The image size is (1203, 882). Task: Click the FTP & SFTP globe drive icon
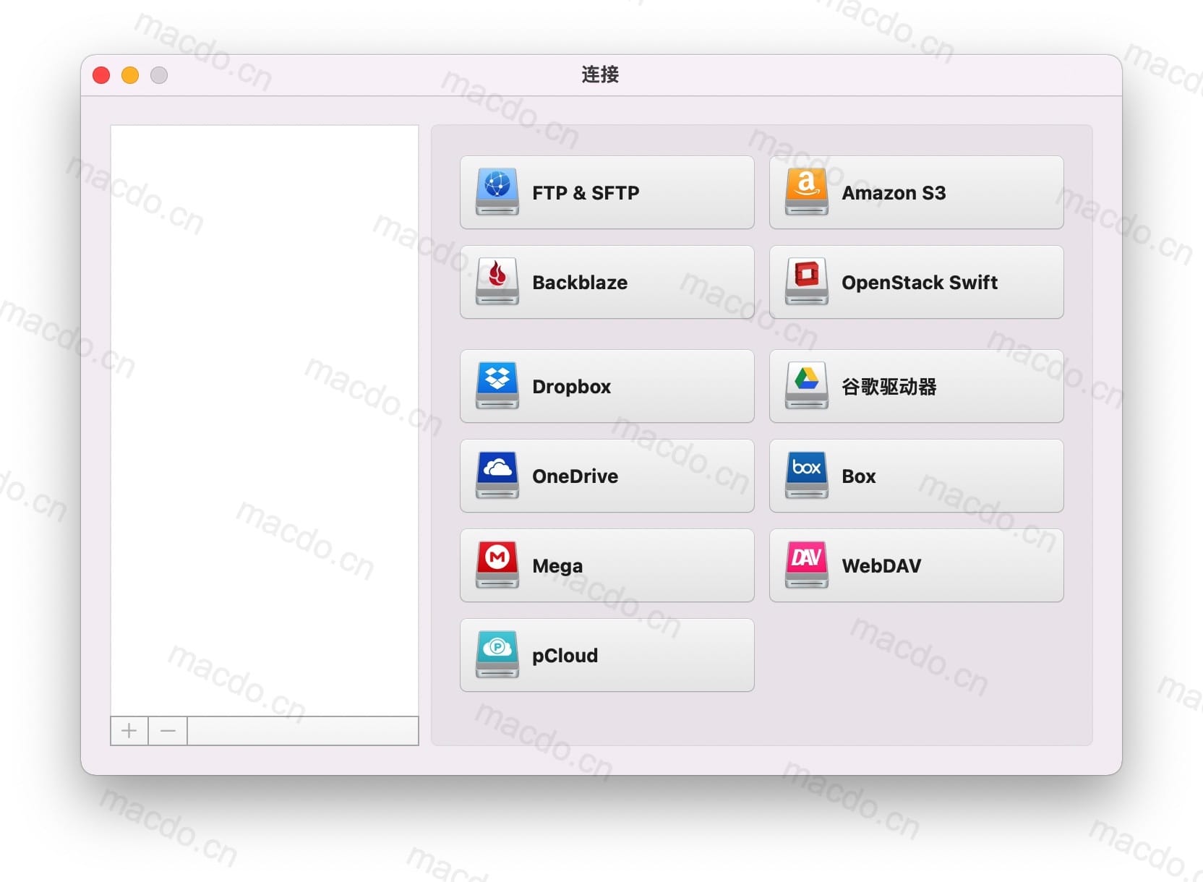coord(497,192)
